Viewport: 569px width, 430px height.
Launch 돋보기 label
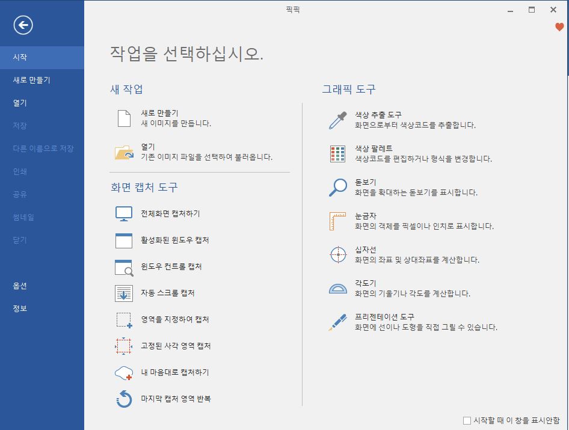point(366,182)
